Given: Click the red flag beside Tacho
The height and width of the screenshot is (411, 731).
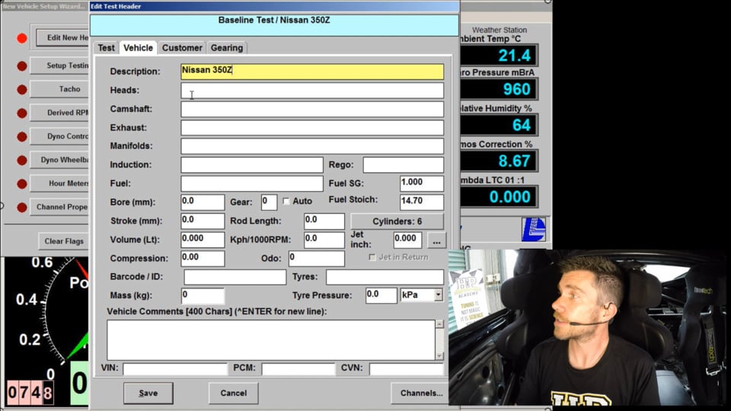Looking at the screenshot, I should [x=22, y=90].
